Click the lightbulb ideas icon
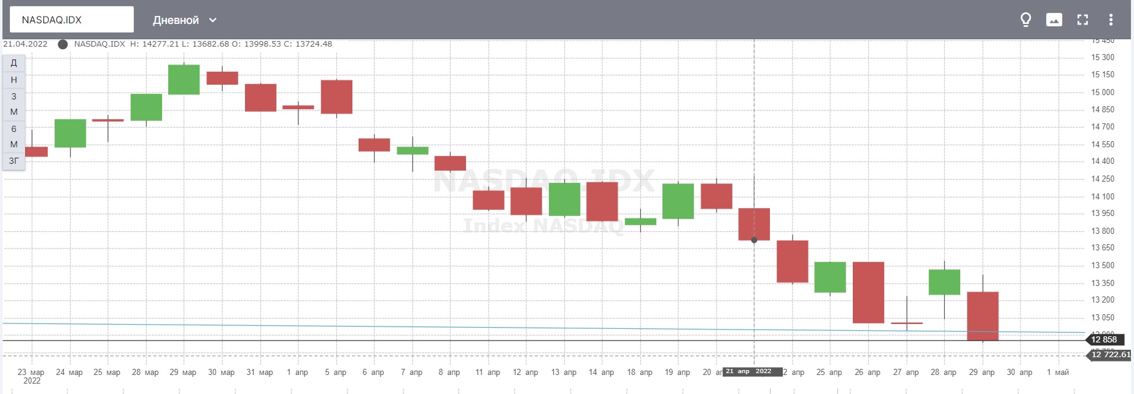 click(x=1025, y=20)
